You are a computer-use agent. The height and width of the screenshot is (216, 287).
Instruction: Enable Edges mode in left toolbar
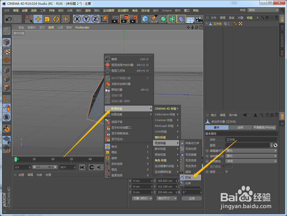7,79
